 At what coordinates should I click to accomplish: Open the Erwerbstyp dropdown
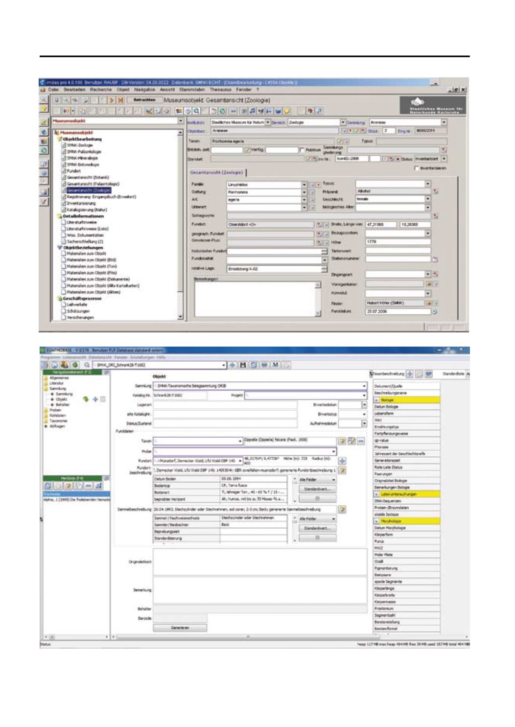tap(364, 414)
